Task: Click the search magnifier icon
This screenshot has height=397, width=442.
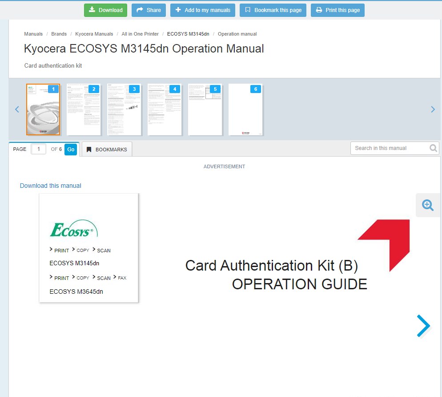Action: click(x=433, y=148)
